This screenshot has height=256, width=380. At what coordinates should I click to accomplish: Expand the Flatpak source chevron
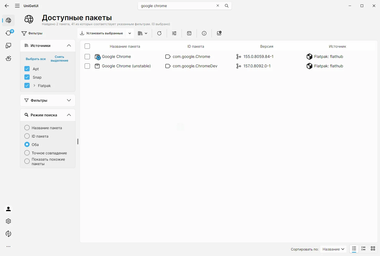click(x=34, y=85)
